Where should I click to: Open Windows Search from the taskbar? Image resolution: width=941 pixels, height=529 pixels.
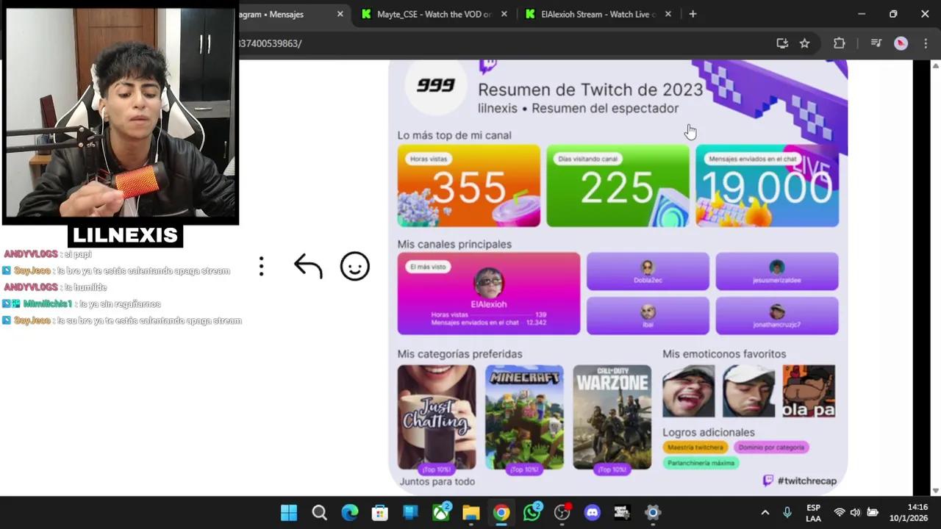[x=319, y=513]
